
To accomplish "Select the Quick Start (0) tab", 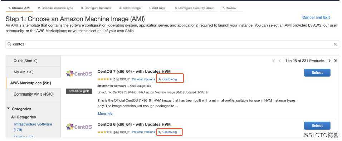I will coord(33,61).
